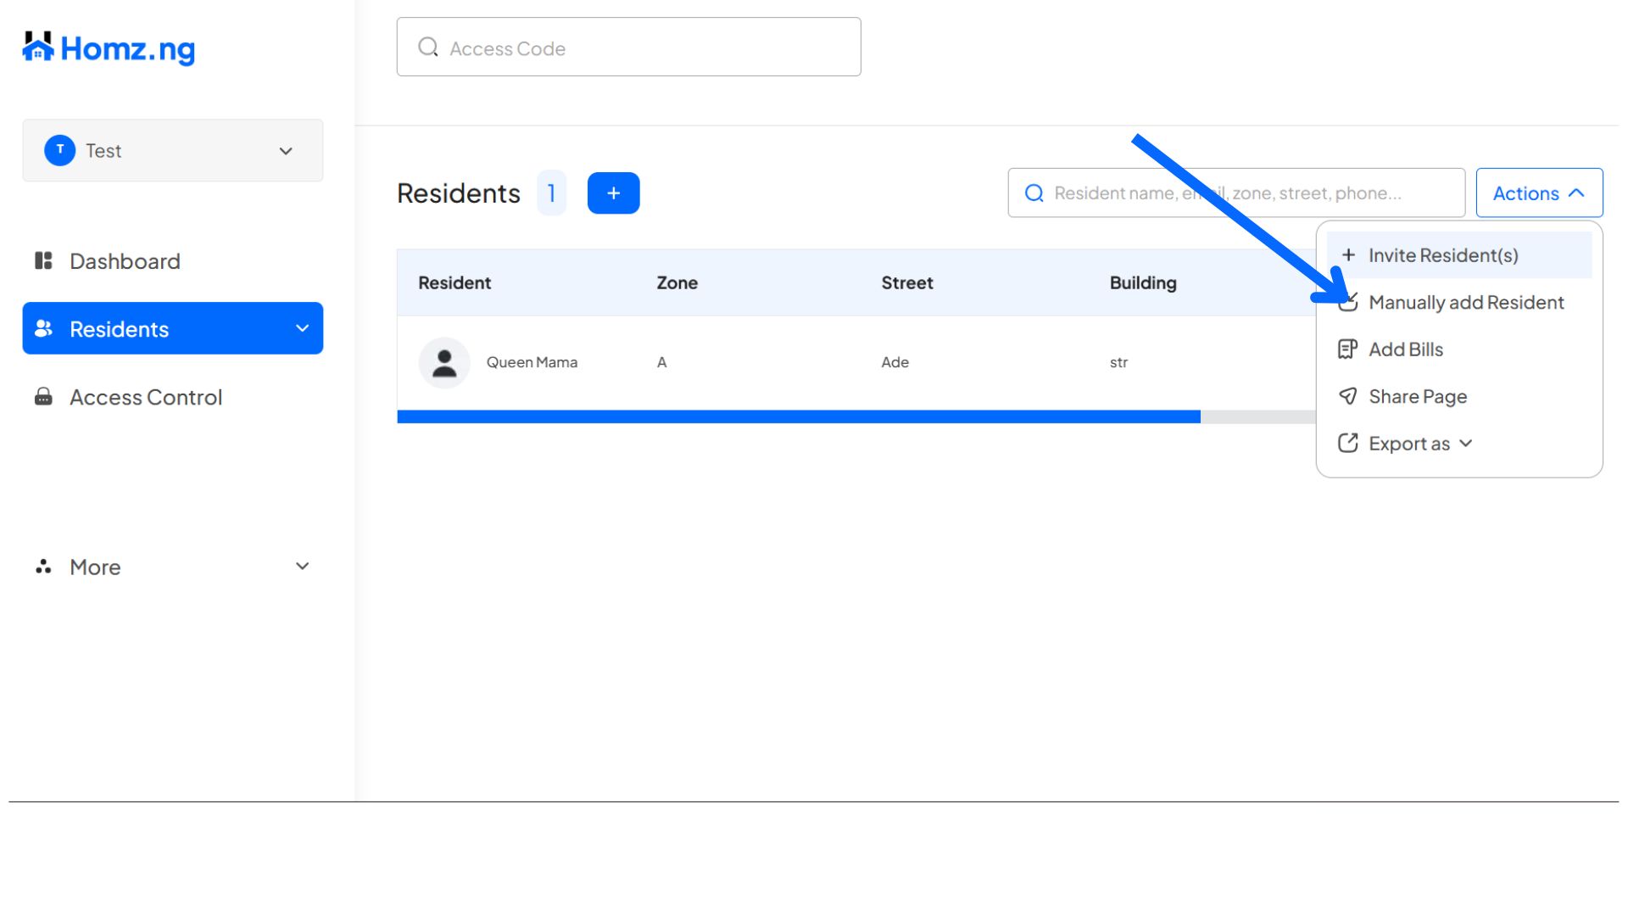Select the Residents people icon
The height and width of the screenshot is (916, 1628).
[43, 328]
